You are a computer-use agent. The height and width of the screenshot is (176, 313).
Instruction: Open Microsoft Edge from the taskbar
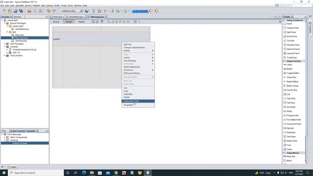pyautogui.click(x=84, y=173)
